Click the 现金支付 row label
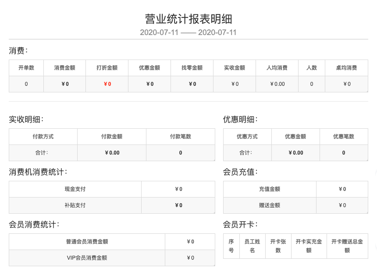 (x=75, y=189)
